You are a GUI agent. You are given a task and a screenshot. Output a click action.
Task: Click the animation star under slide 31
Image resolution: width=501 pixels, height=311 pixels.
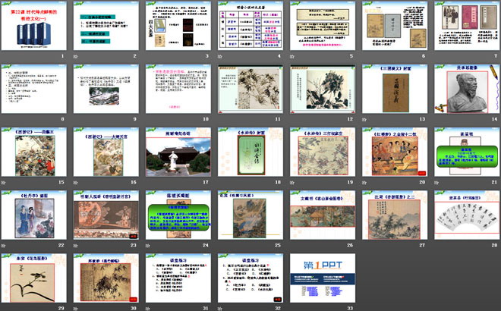[x=147, y=307]
